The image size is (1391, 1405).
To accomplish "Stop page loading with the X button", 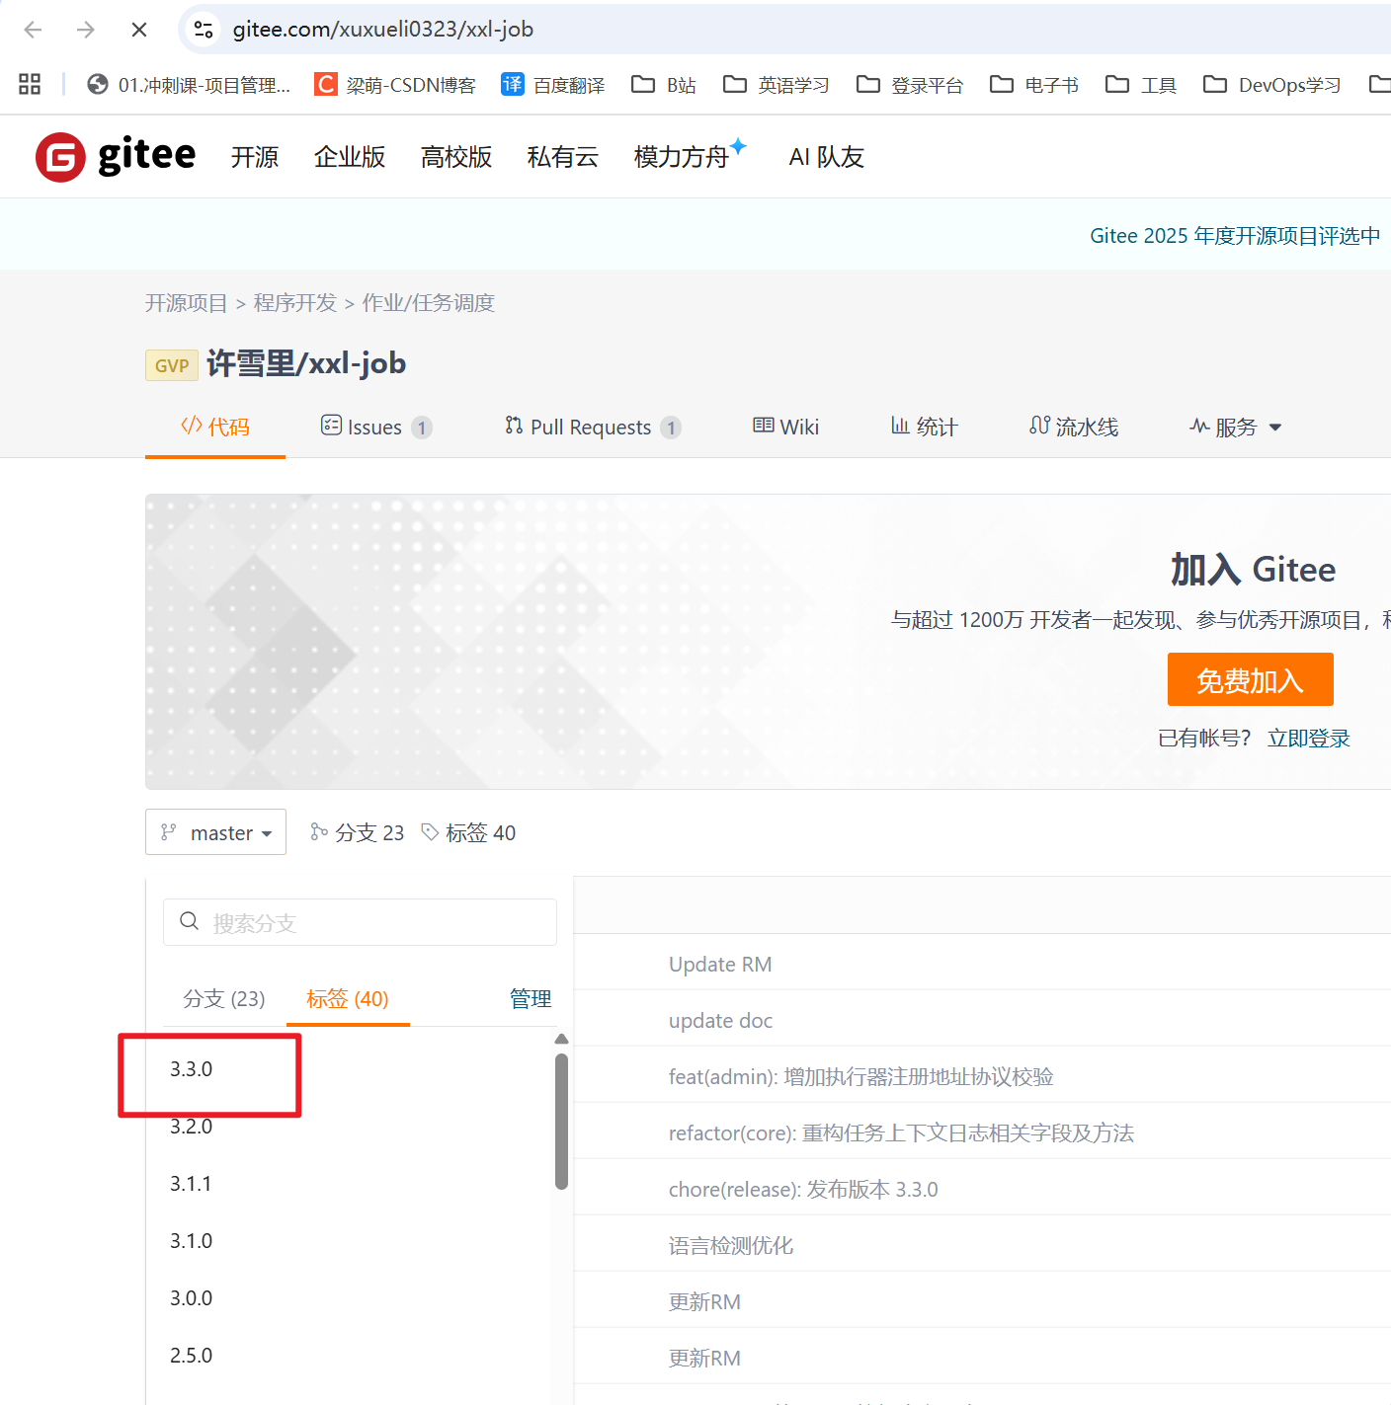I will pyautogui.click(x=139, y=30).
